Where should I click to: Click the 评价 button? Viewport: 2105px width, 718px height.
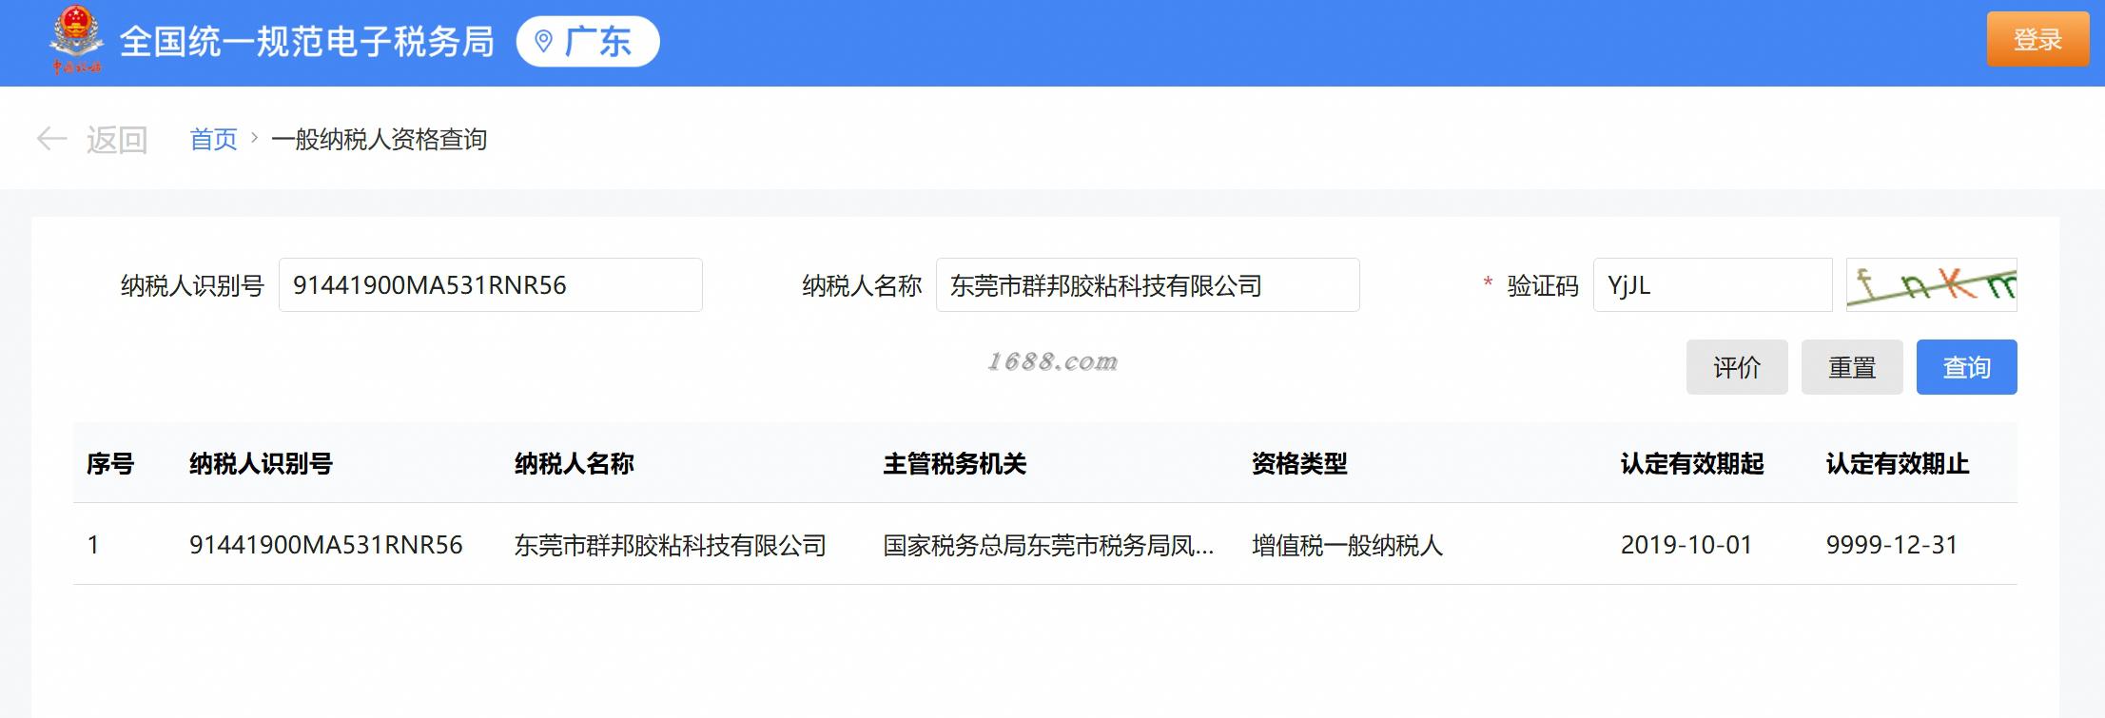pyautogui.click(x=1737, y=367)
